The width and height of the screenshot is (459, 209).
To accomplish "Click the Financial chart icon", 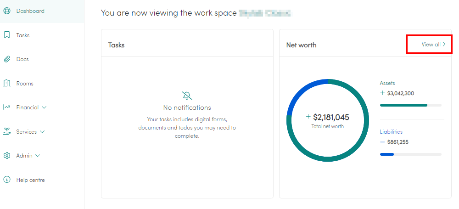I will coord(7,107).
